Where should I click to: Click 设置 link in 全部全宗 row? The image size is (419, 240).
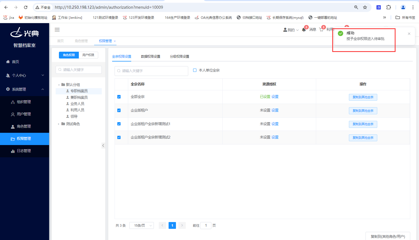(x=275, y=97)
